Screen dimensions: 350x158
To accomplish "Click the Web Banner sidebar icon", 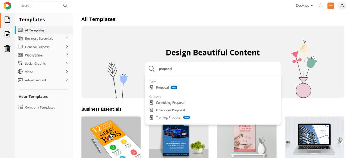I will click(x=21, y=55).
